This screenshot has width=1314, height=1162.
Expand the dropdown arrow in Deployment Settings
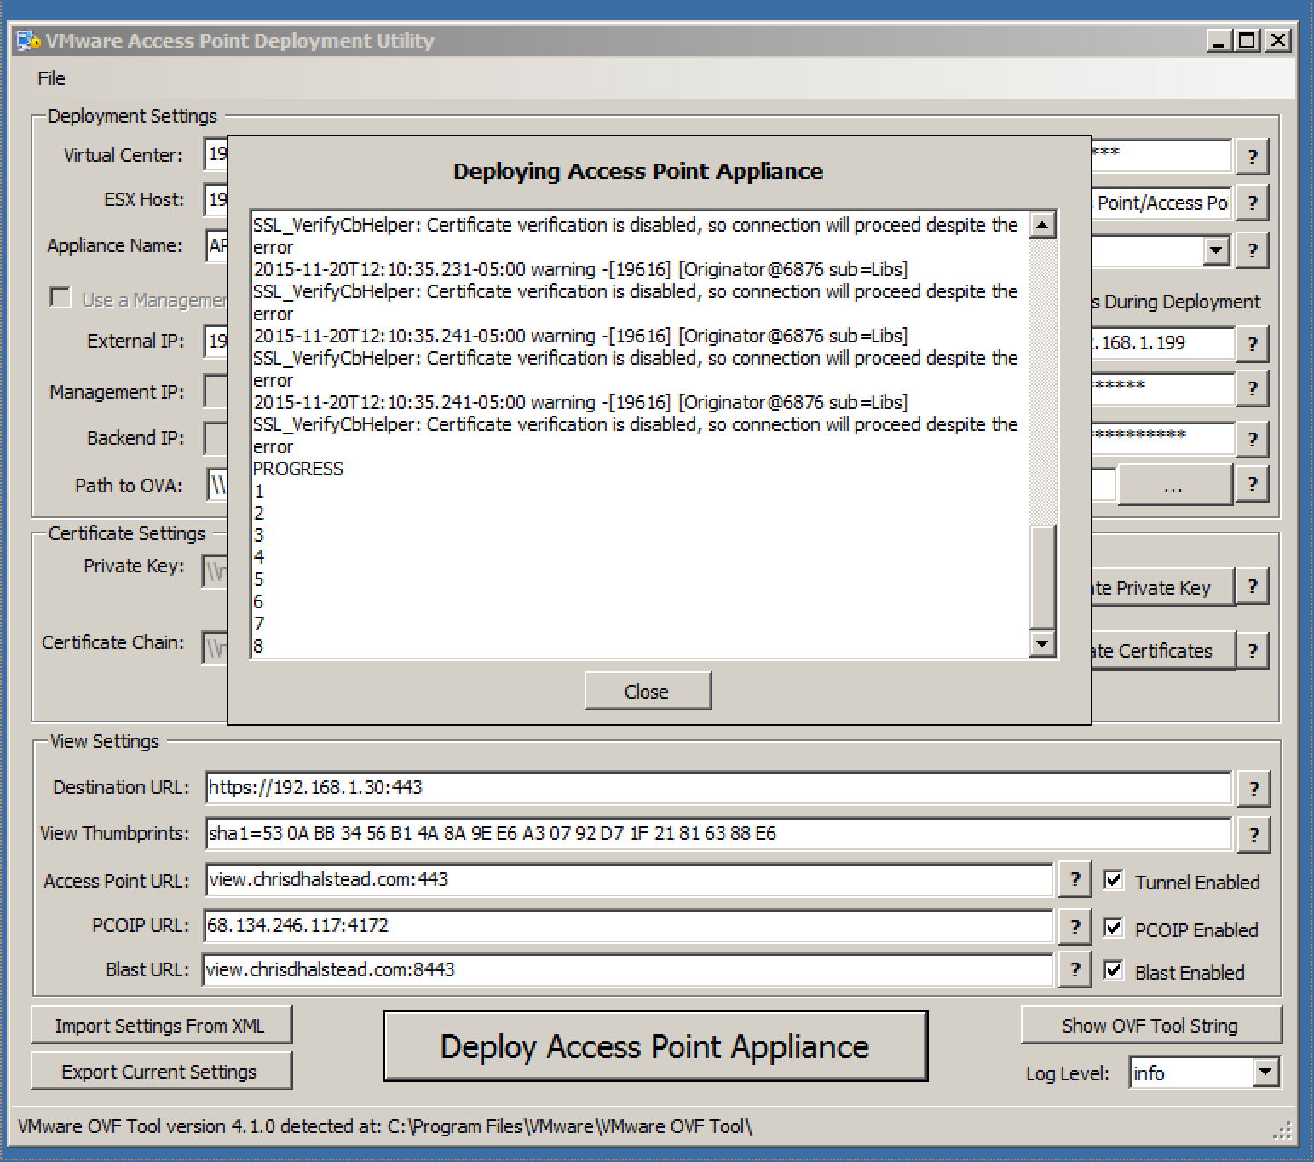(1216, 250)
